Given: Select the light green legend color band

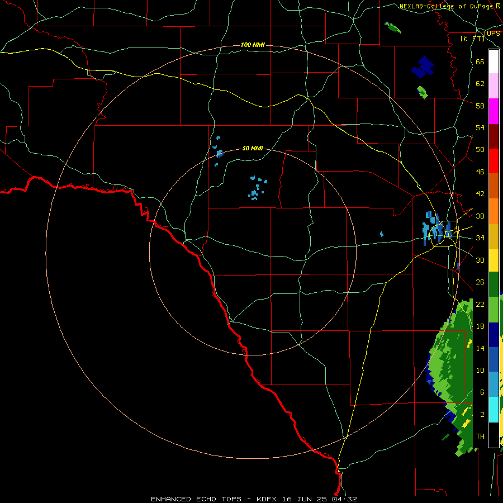Looking at the screenshot, I should pyautogui.click(x=493, y=310).
